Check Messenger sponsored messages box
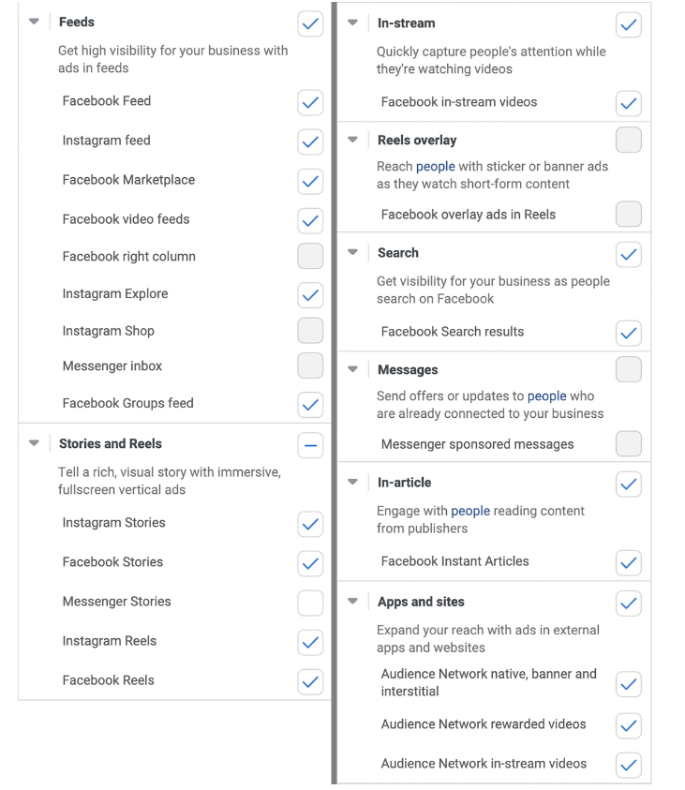685x790 pixels. [629, 444]
